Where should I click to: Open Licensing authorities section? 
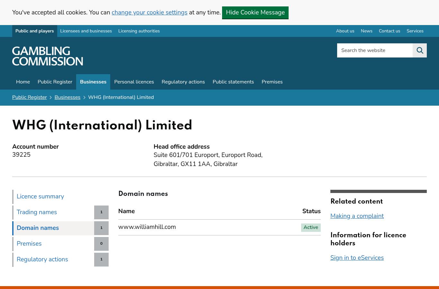(x=139, y=31)
